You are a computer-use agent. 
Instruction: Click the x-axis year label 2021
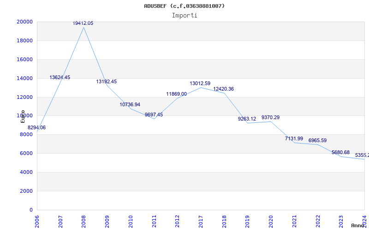coord(294,221)
